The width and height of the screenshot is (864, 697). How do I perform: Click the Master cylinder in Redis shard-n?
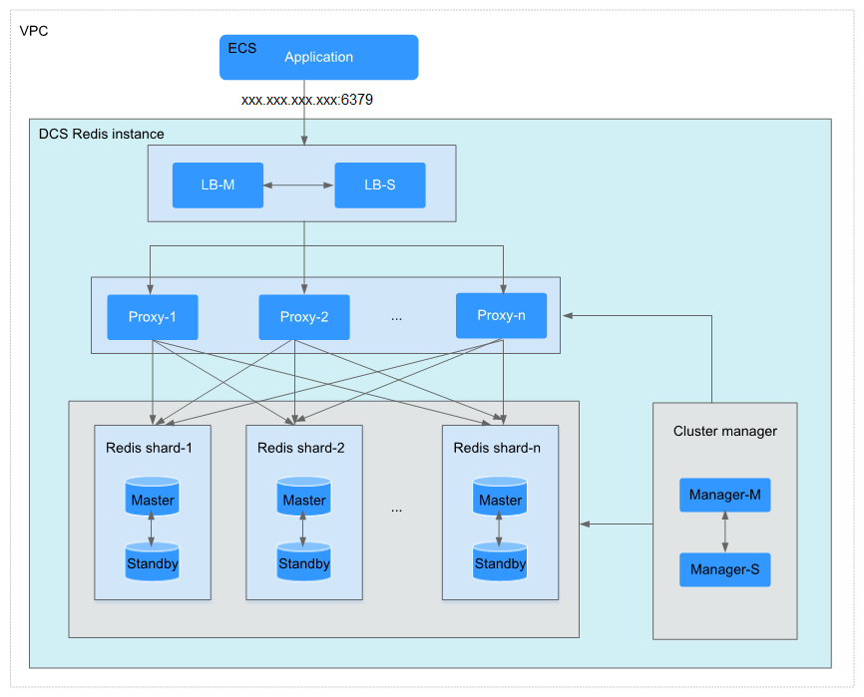point(500,499)
